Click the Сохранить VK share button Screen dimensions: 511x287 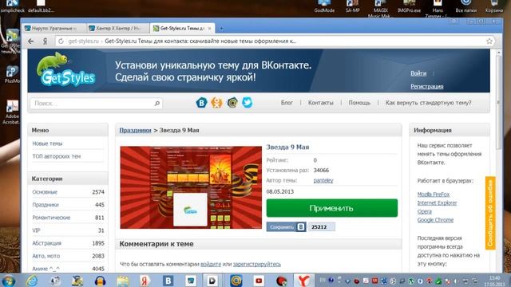pyautogui.click(x=286, y=226)
